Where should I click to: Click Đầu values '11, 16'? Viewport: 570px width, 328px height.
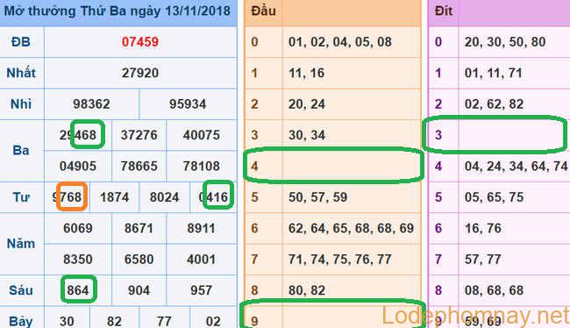[x=306, y=73]
